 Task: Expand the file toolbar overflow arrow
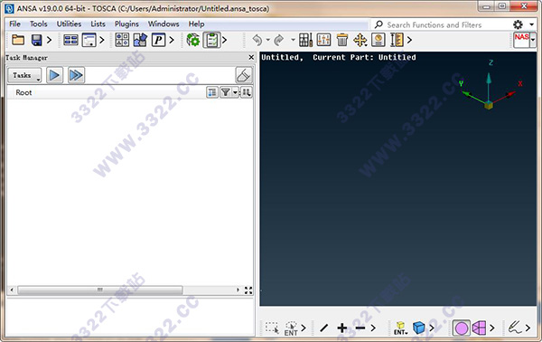pyautogui.click(x=49, y=40)
